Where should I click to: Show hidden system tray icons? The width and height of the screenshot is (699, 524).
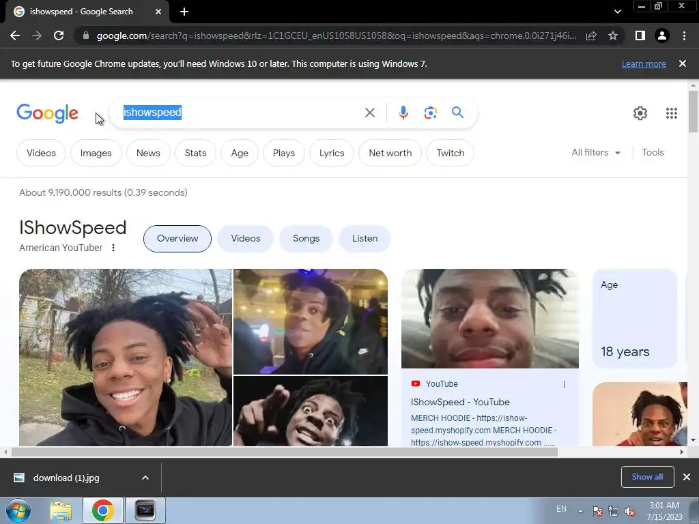coord(580,511)
